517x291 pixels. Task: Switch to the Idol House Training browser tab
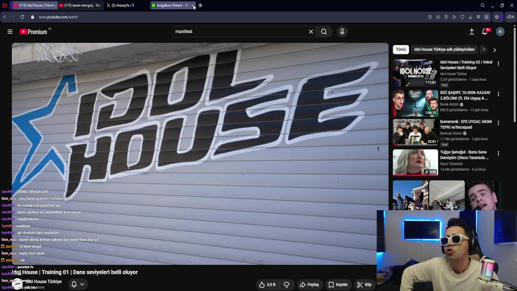(34, 5)
